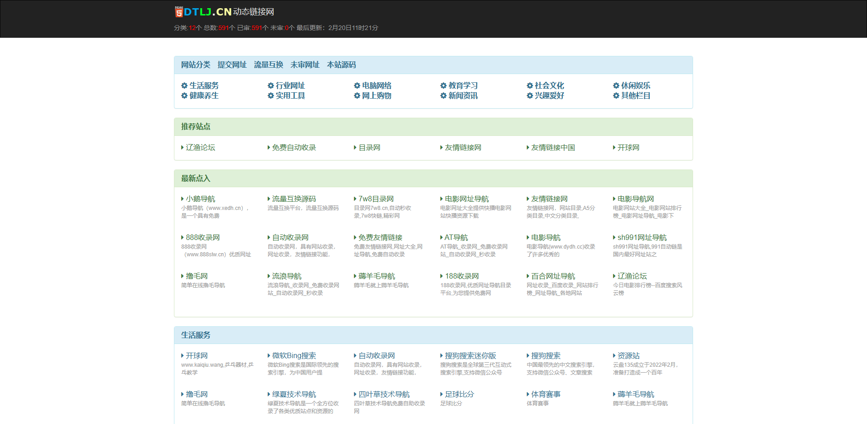Switch to the 未审网址 section
The image size is (867, 424).
[305, 65]
